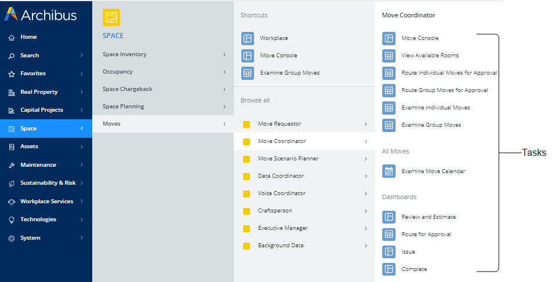Open the Review and Estimate dashboard
Screen dimensions: 558x282
tap(429, 217)
